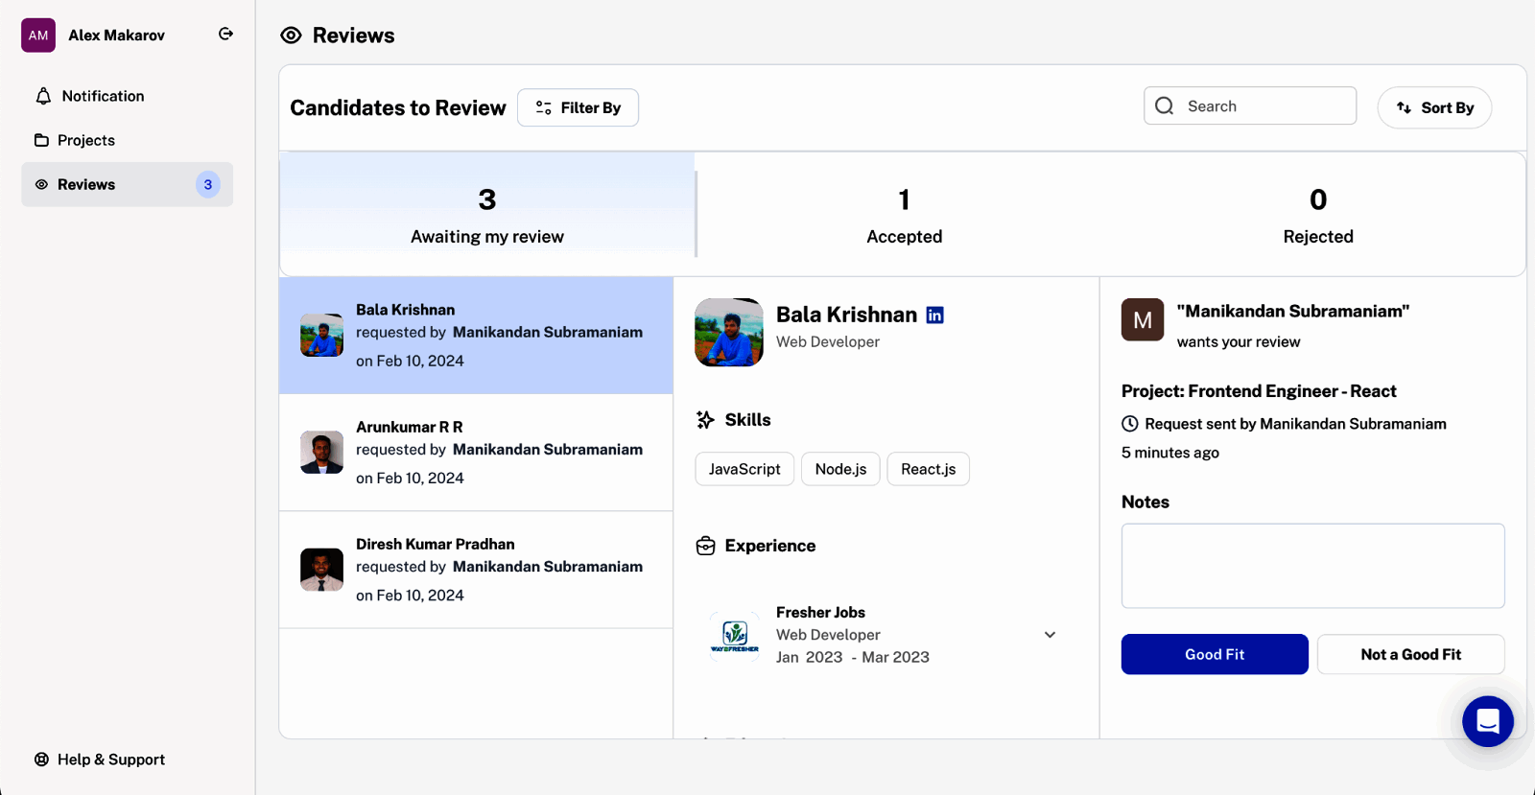Click the Fresher Jobs company logo
The width and height of the screenshot is (1535, 795).
(734, 635)
